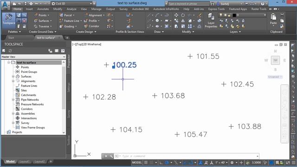The height and width of the screenshot is (167, 297).
Task: Select the Mirror tool in Modify panel
Action: (183, 21)
